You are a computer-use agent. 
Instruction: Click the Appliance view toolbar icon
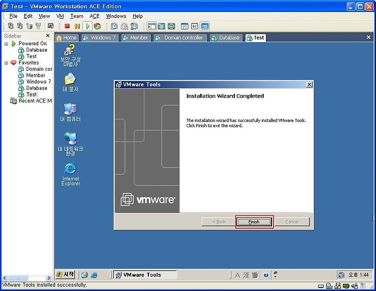tap(194, 26)
